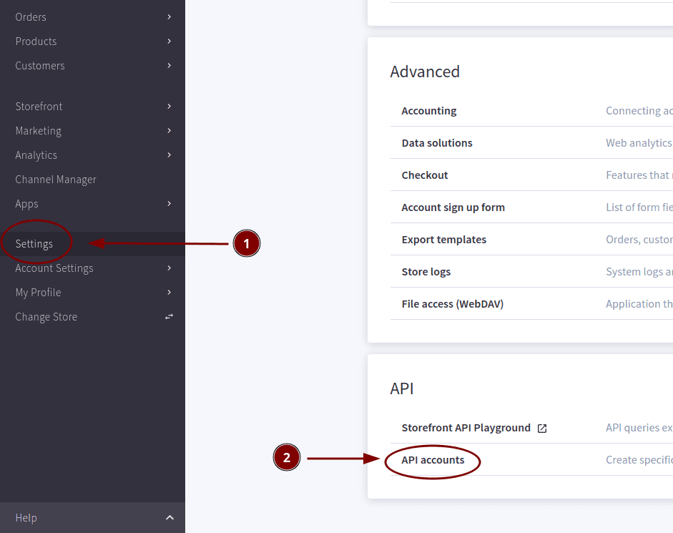Open File access (WebDAV) settings

pos(453,303)
